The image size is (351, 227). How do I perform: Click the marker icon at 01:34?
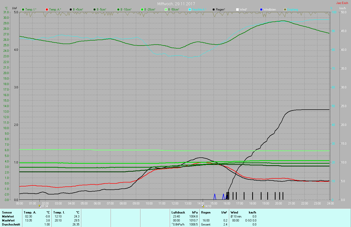click(x=40, y=206)
